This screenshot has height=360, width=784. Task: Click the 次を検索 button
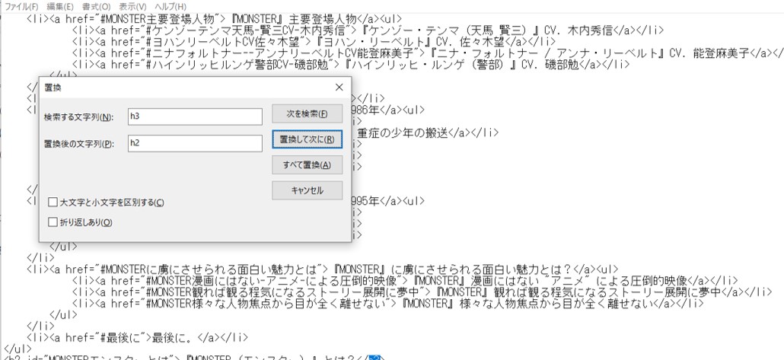coord(307,114)
